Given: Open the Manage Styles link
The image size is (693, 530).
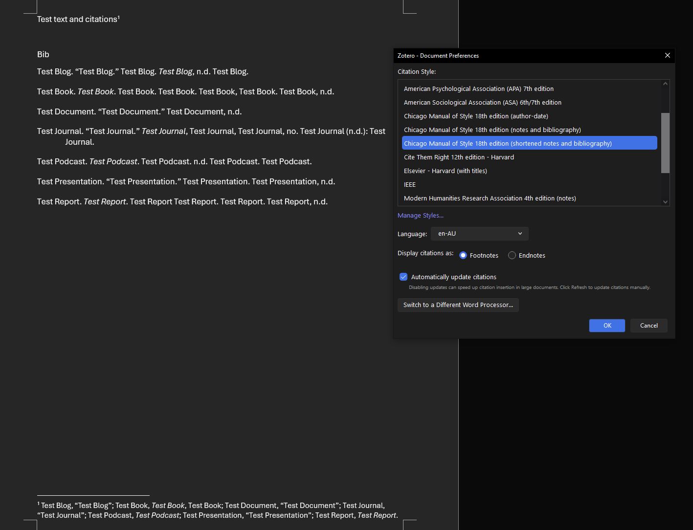Looking at the screenshot, I should pos(420,215).
